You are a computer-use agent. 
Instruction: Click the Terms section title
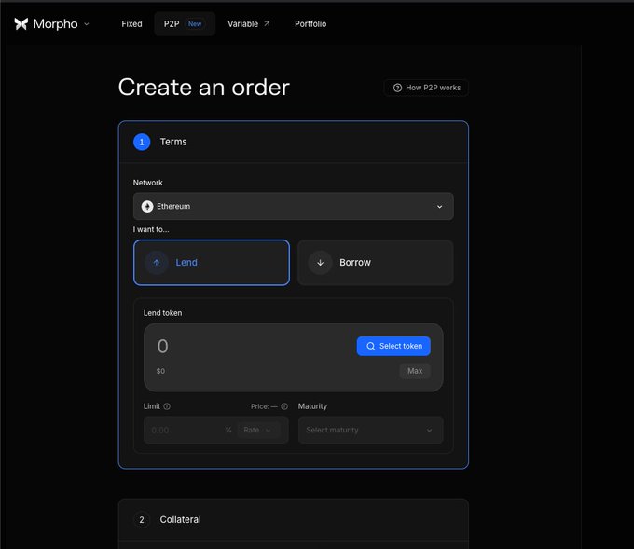coord(173,142)
